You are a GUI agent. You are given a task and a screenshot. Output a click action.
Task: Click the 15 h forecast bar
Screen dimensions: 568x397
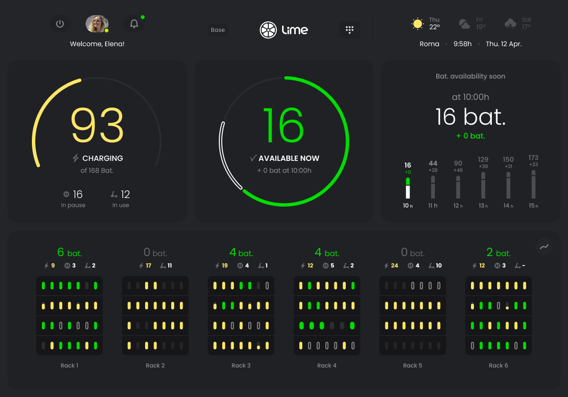[x=533, y=184]
